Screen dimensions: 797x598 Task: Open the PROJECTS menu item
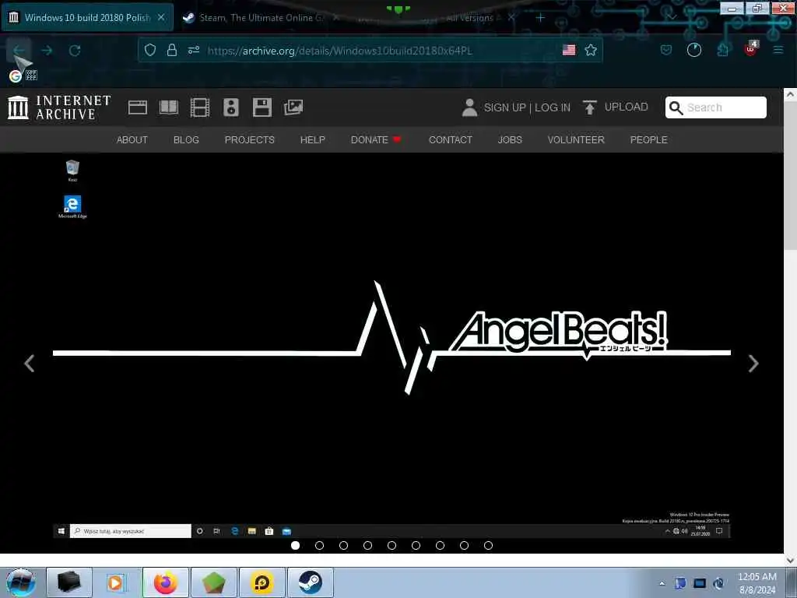250,140
